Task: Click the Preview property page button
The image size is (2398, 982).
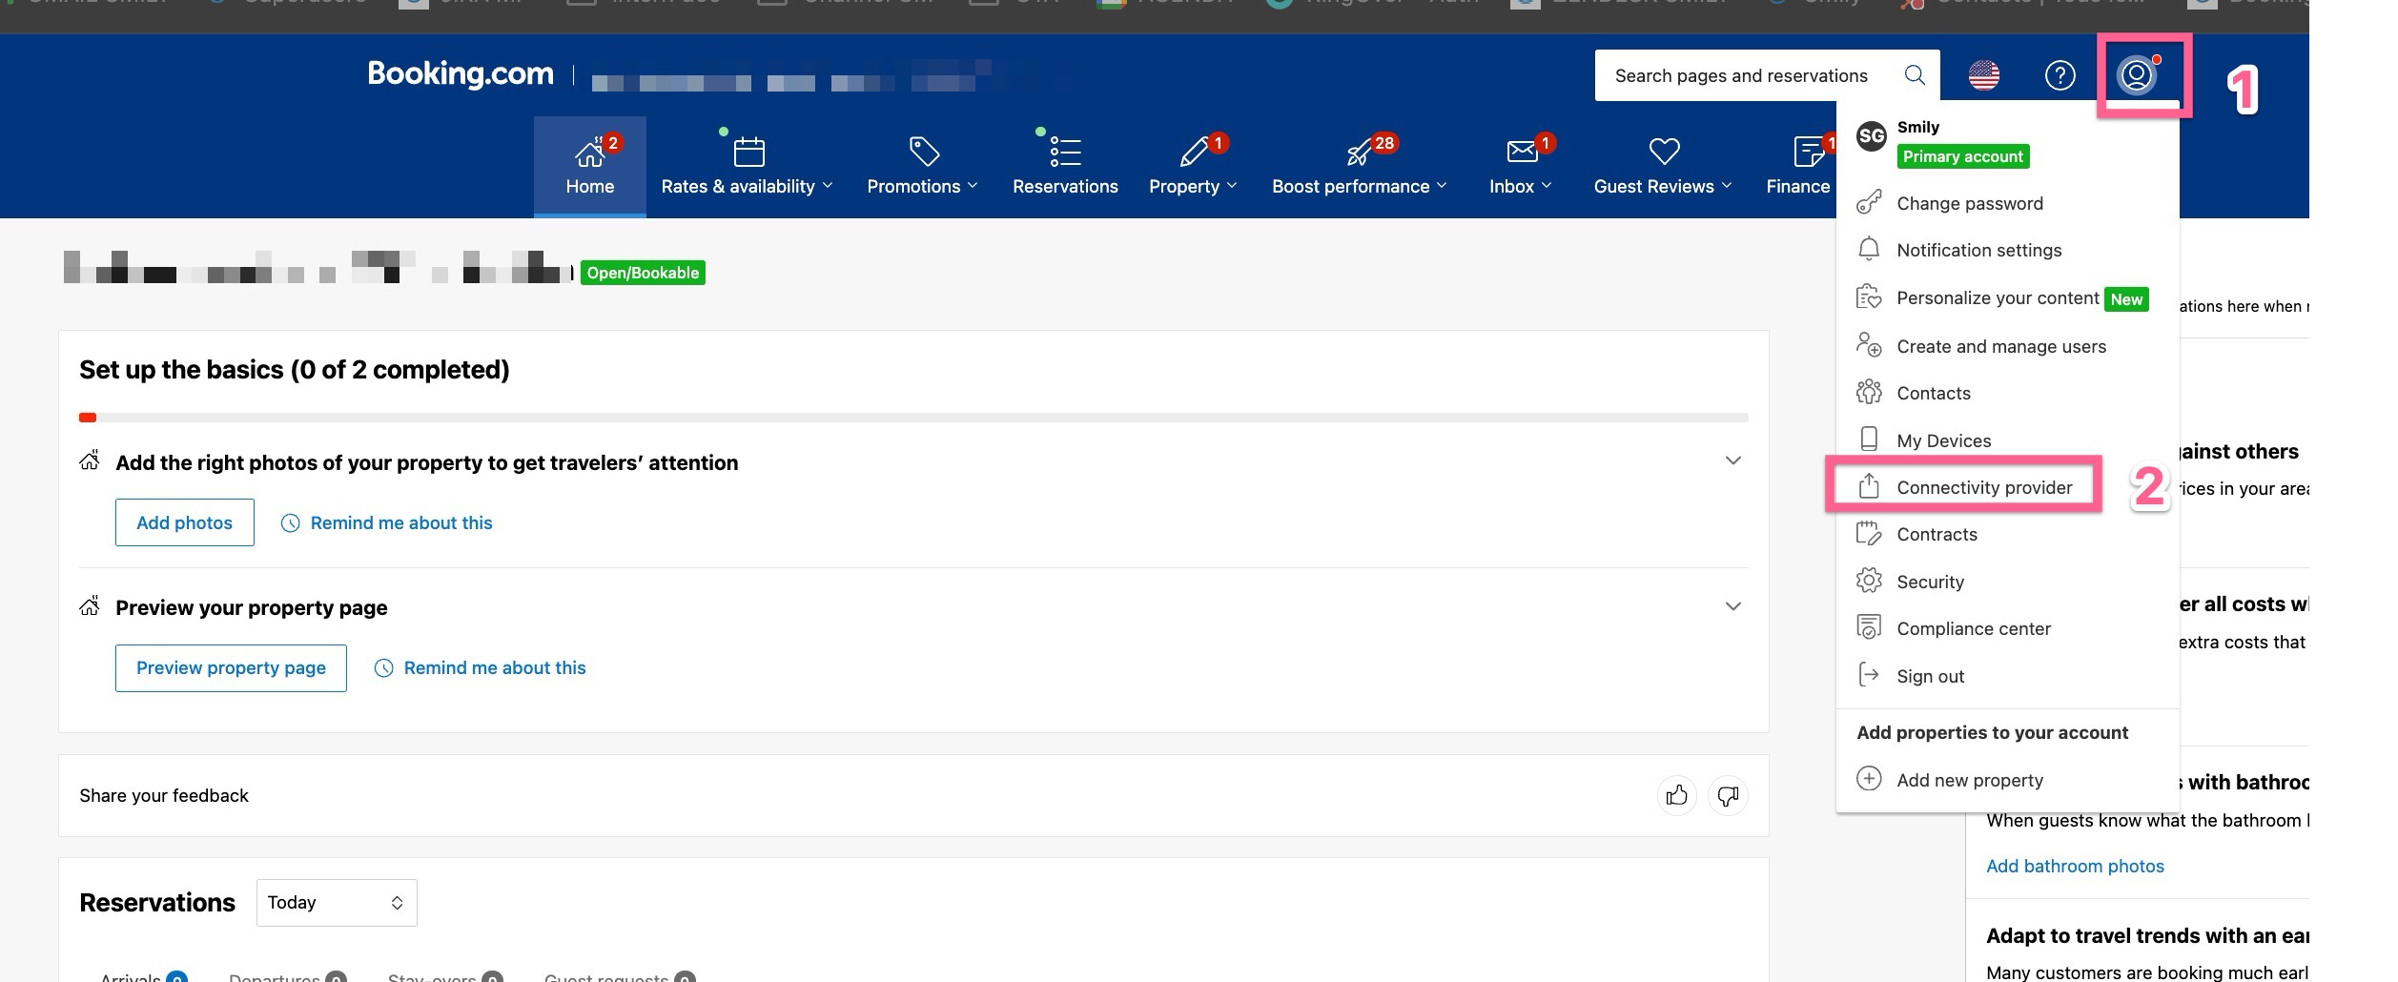Action: tap(231, 668)
